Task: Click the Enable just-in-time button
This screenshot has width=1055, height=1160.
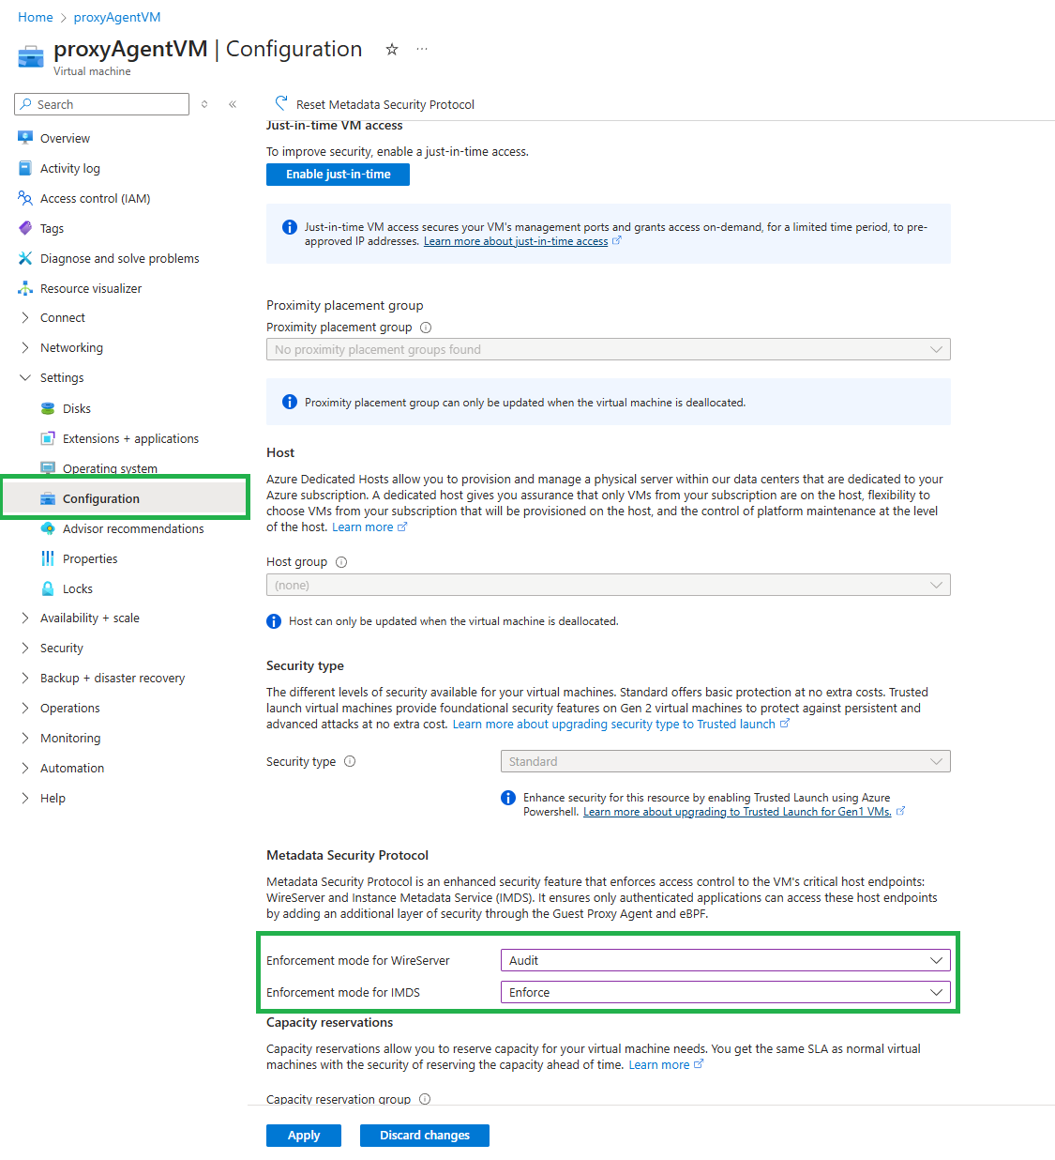Action: click(x=338, y=174)
